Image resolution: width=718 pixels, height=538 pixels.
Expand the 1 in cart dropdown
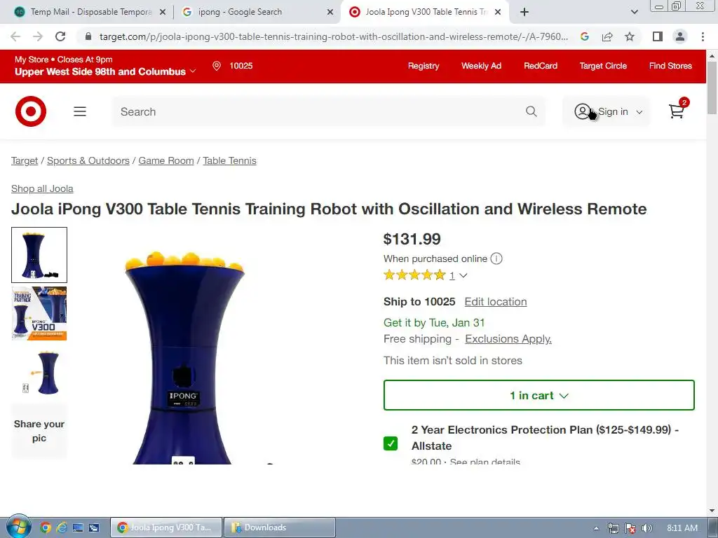[539, 395]
